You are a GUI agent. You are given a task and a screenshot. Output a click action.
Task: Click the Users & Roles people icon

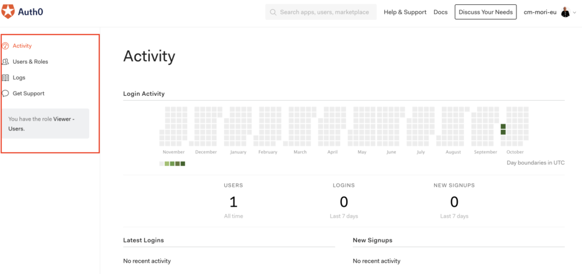click(5, 62)
